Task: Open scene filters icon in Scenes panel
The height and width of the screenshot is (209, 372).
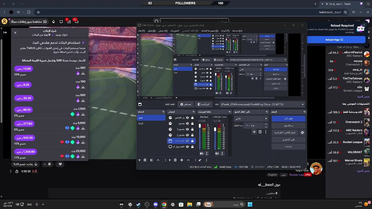Action: (151, 160)
